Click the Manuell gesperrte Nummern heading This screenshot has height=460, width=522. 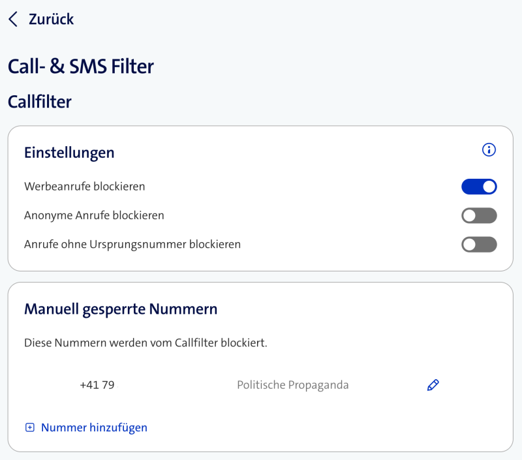click(x=121, y=309)
